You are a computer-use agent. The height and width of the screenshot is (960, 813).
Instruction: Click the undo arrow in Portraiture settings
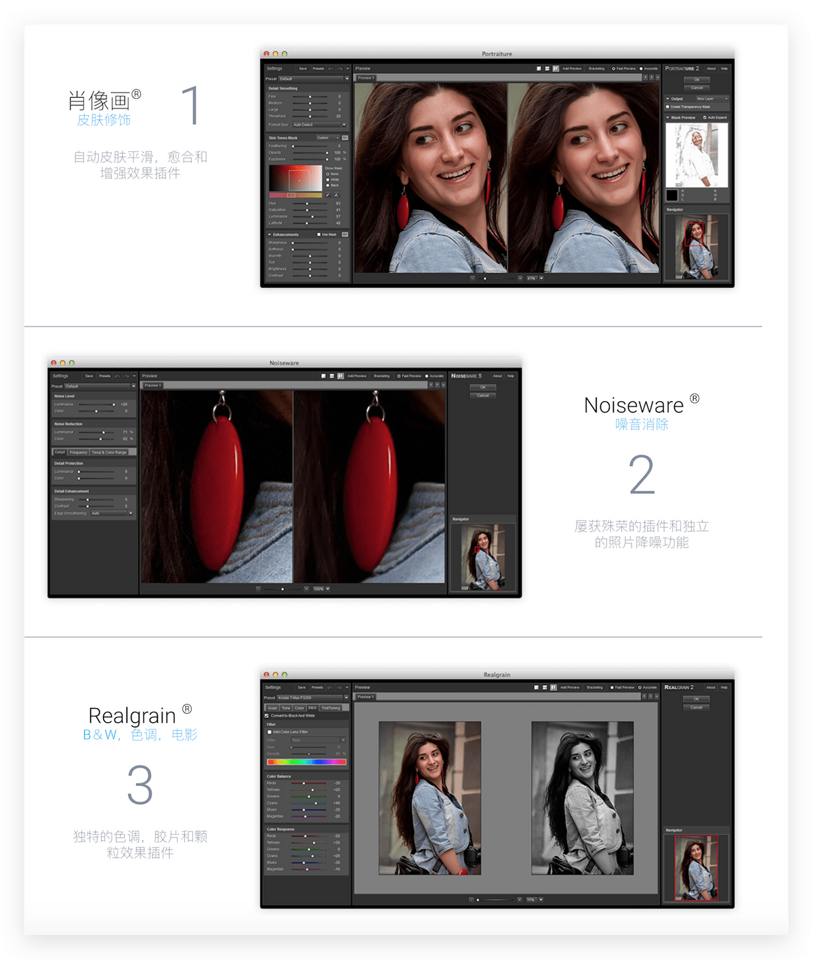tap(331, 68)
